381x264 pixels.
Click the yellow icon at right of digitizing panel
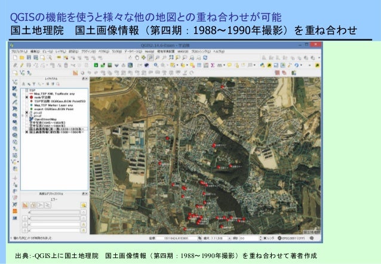click(x=84, y=205)
